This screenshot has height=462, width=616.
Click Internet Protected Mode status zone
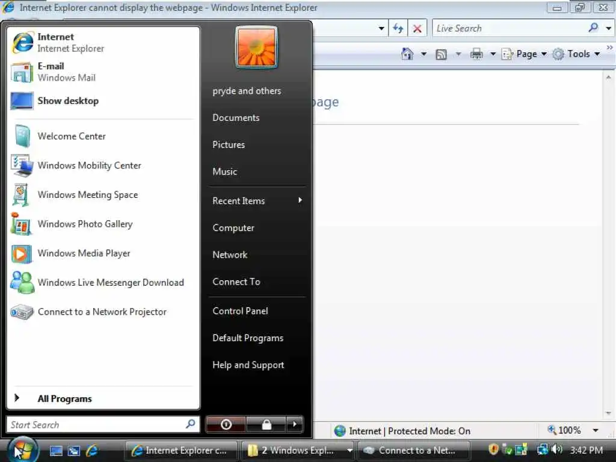click(x=402, y=431)
